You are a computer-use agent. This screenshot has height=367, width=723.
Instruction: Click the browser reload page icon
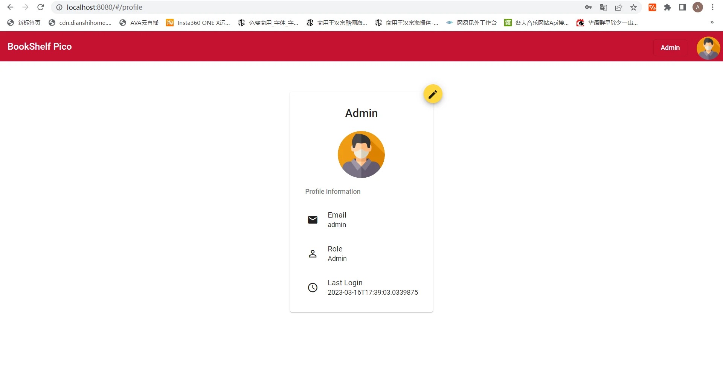[41, 7]
